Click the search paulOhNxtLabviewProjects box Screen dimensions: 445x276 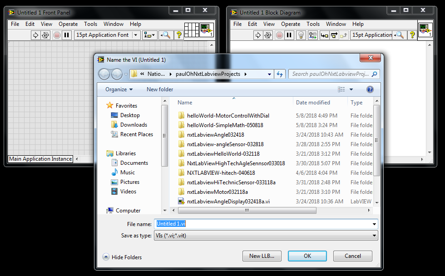coord(334,74)
